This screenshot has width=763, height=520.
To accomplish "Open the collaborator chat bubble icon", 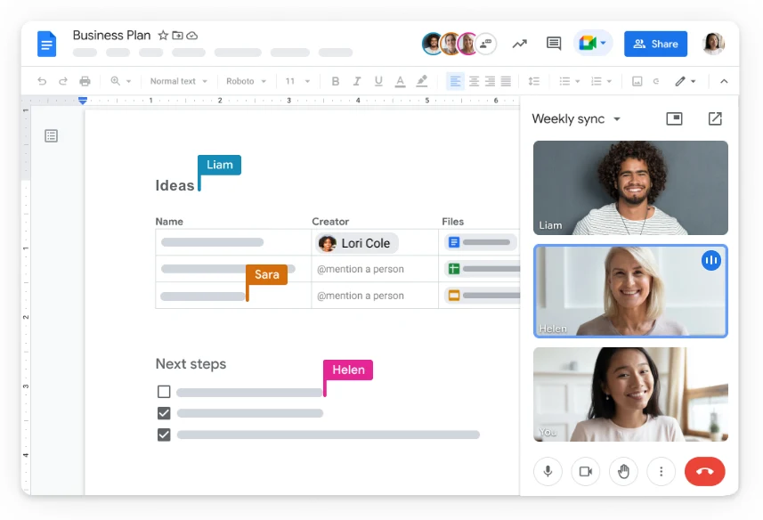I will (485, 44).
